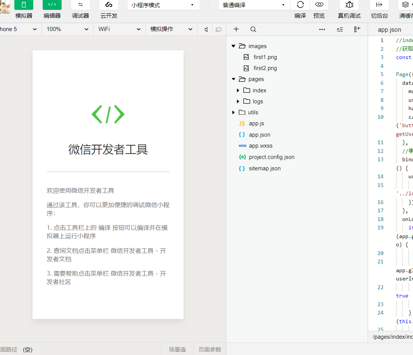Start 真机调试 remote debug
This screenshot has height=355, width=413.
coord(349,5)
